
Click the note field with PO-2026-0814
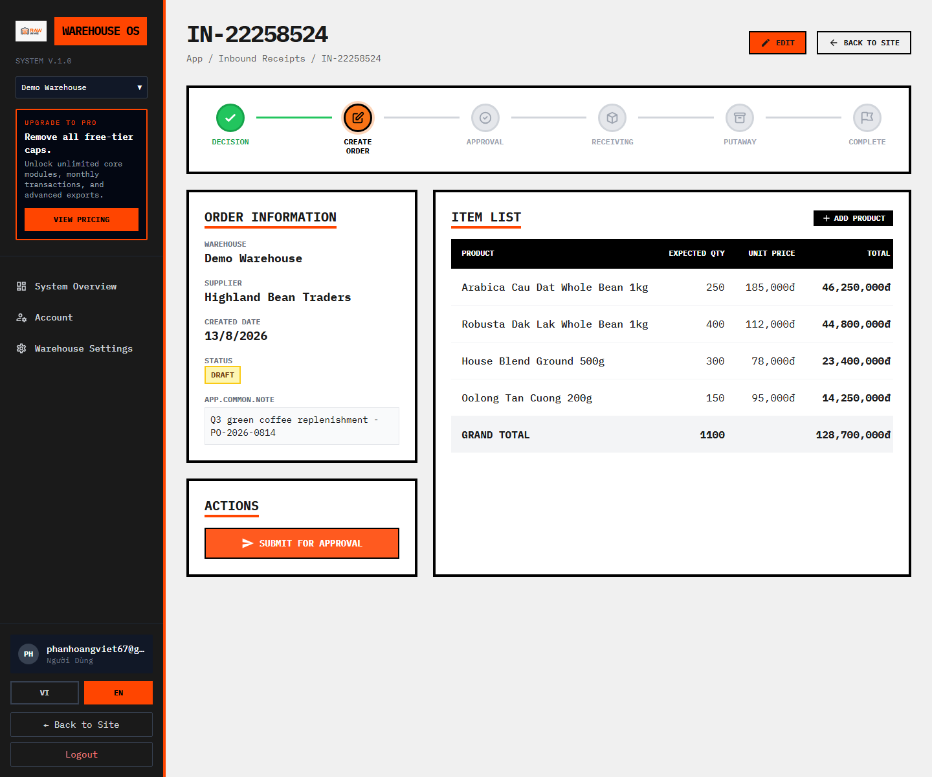pos(302,426)
